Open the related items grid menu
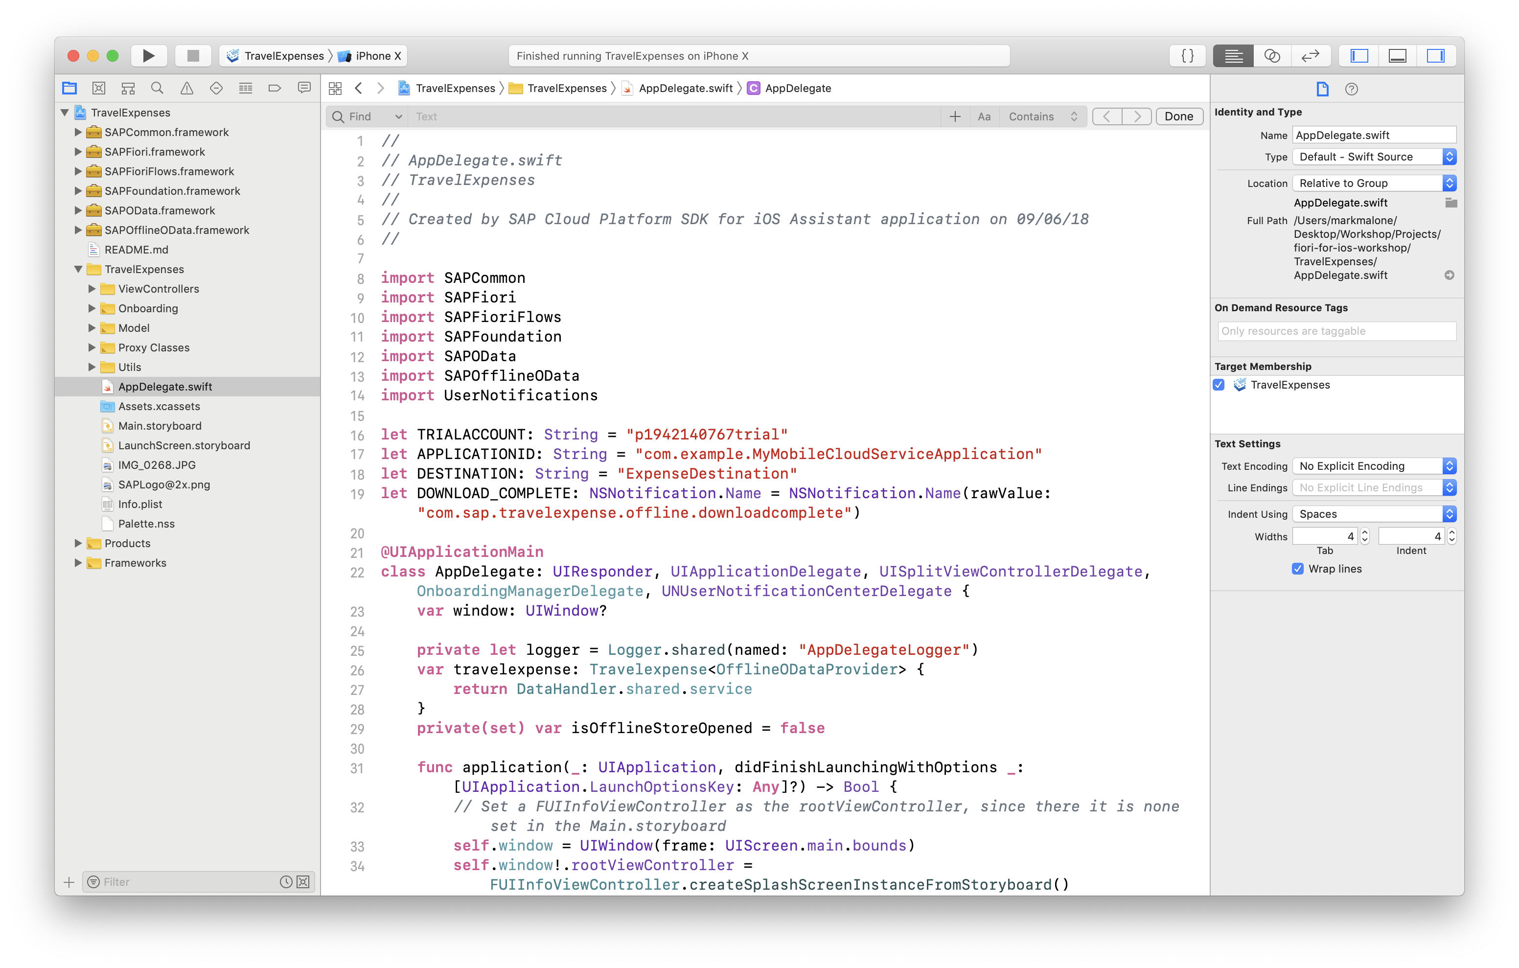The width and height of the screenshot is (1519, 968). click(335, 89)
